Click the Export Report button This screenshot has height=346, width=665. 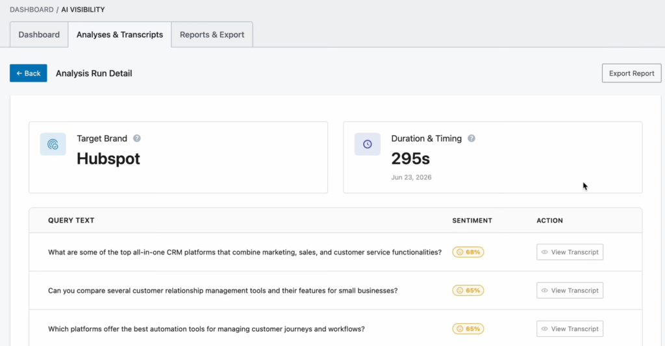point(631,73)
